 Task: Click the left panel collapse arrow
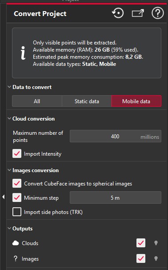3,197
